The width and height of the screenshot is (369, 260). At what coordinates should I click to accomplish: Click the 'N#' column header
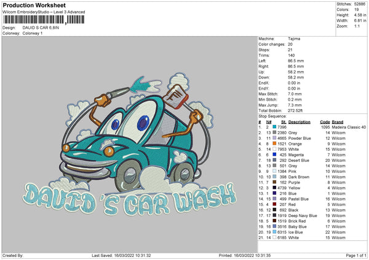pyautogui.click(x=269, y=122)
